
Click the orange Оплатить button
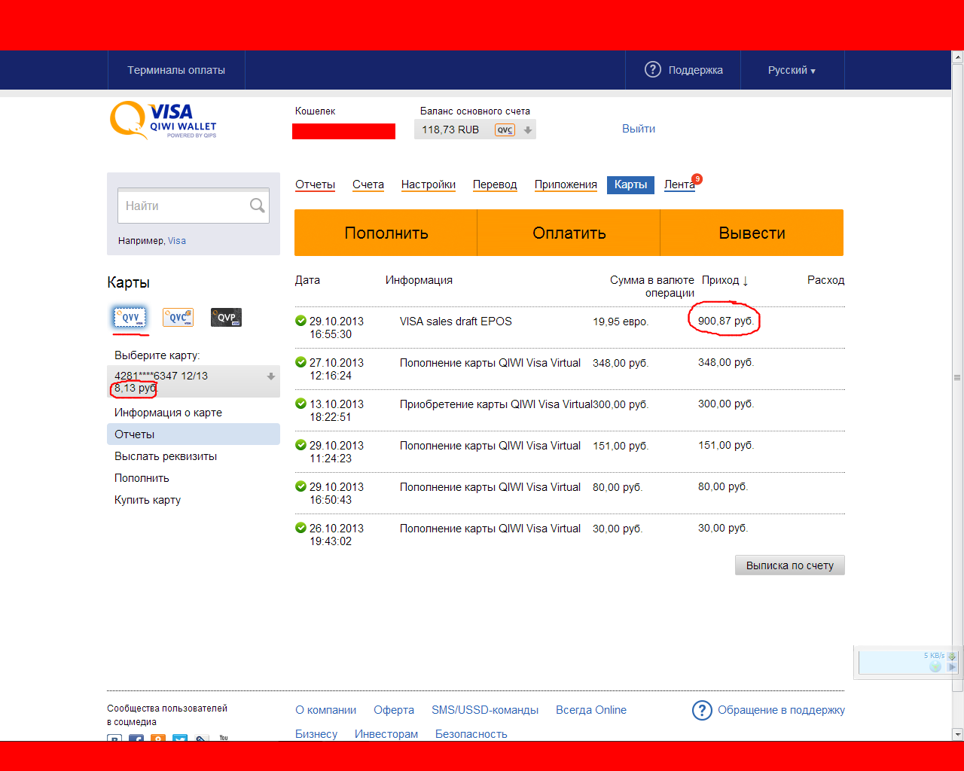(x=569, y=233)
